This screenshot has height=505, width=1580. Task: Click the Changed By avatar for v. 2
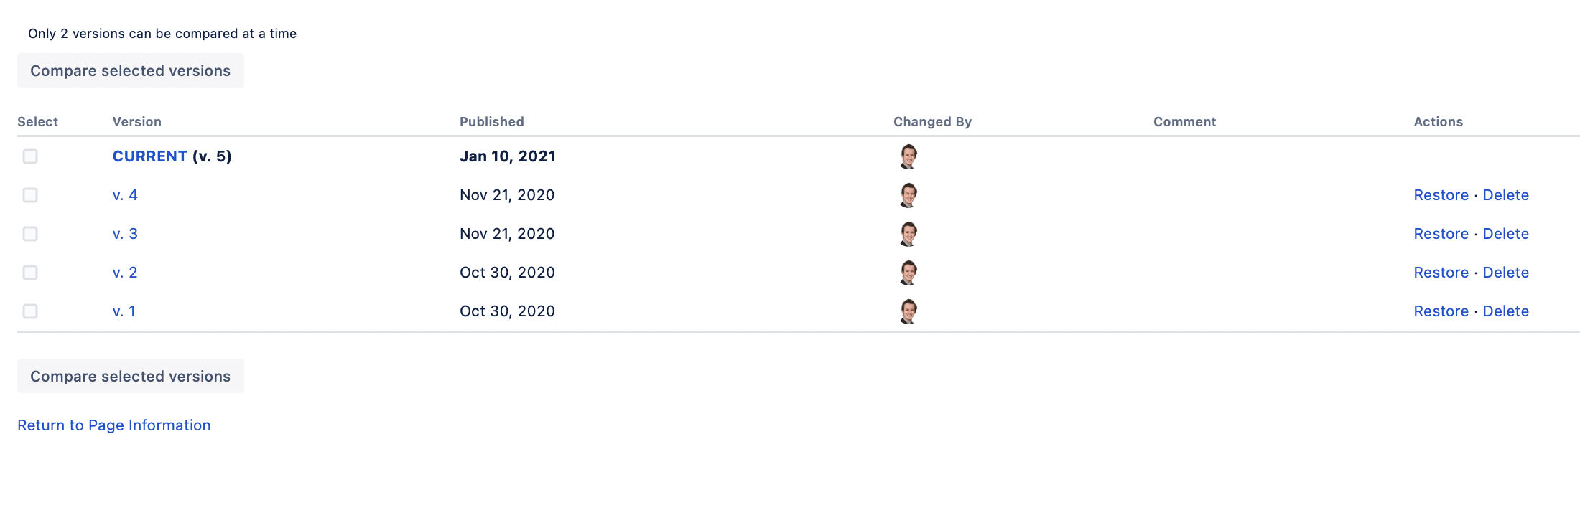[909, 272]
